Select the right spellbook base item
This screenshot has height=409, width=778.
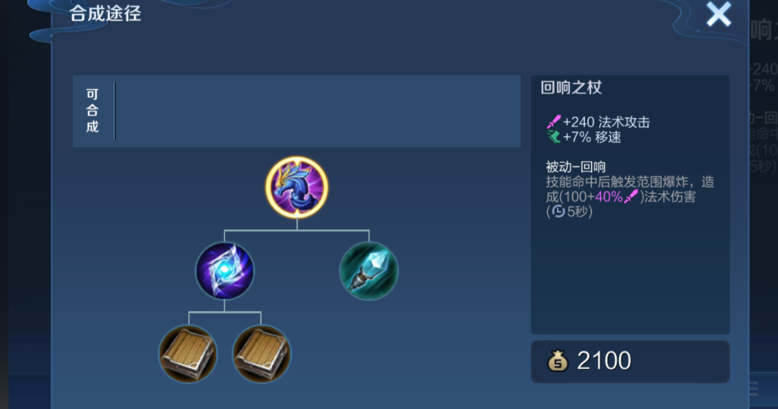pos(262,354)
